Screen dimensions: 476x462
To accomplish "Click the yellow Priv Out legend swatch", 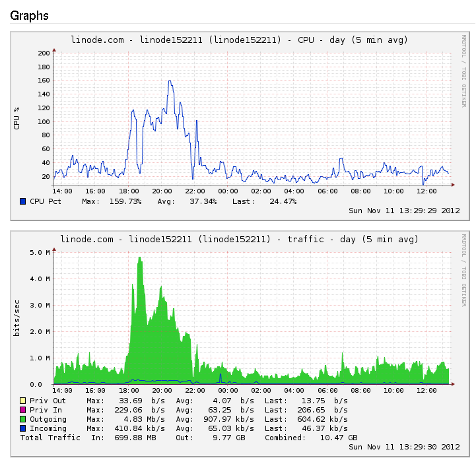I will coord(23,401).
